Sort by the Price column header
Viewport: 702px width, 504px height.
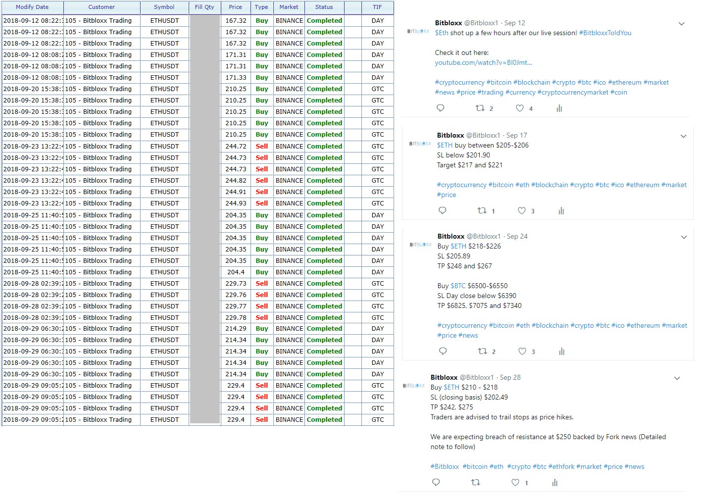[x=236, y=7]
